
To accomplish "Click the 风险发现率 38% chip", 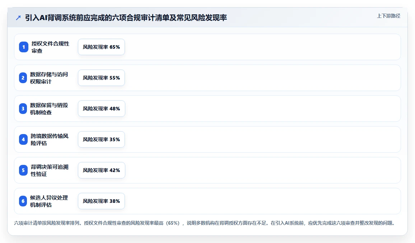I will click(x=101, y=201).
